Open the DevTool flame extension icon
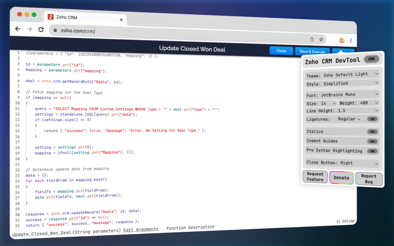This screenshot has height=246, width=394. (341, 40)
